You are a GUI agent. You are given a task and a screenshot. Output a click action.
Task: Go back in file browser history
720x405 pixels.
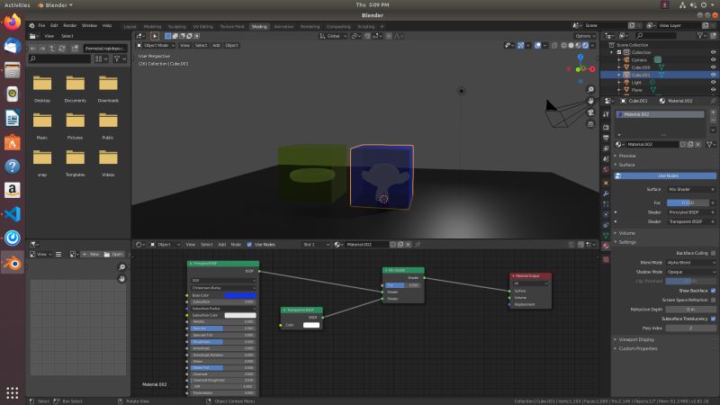pyautogui.click(x=32, y=49)
